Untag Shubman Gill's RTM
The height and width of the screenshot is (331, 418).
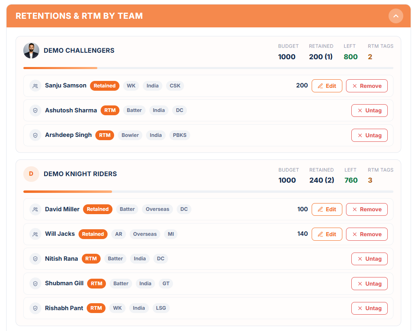click(x=369, y=284)
